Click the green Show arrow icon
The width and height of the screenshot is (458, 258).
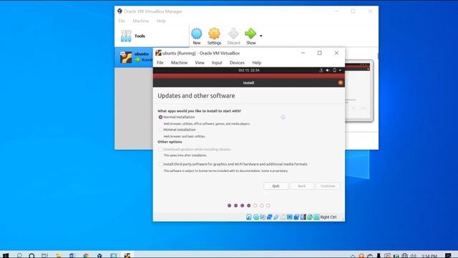[250, 34]
